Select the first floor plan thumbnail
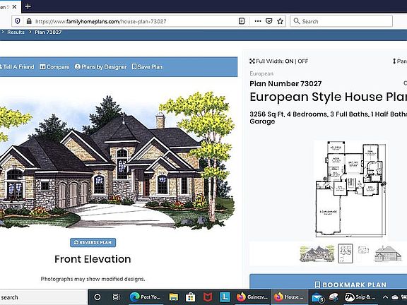This screenshot has height=305, width=407. pos(346,253)
